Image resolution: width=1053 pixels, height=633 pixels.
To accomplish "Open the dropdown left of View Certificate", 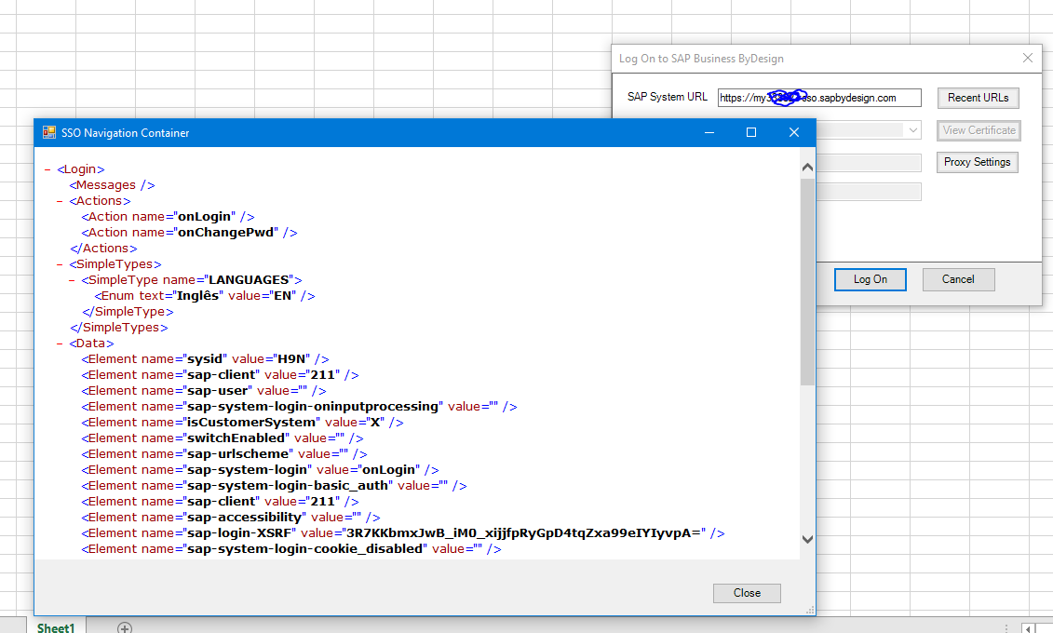I will [x=912, y=129].
